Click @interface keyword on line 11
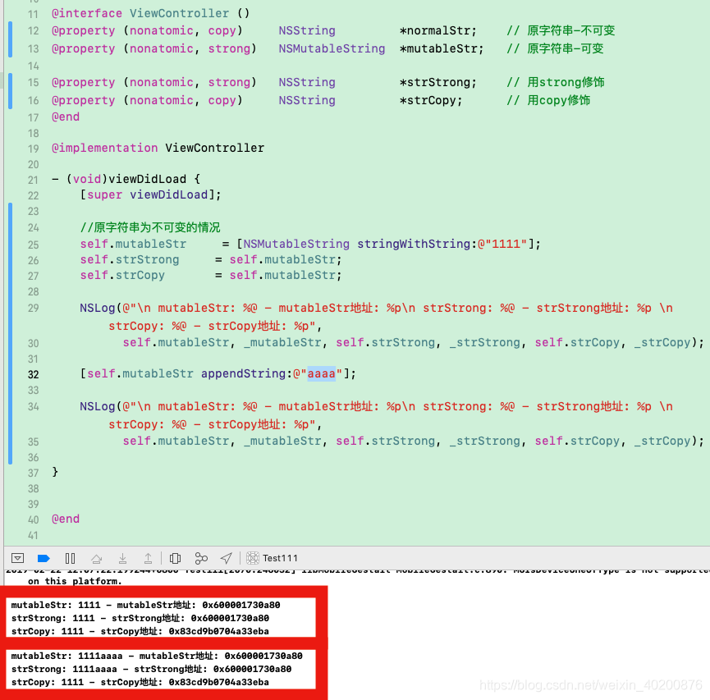This screenshot has height=700, width=710. (87, 13)
